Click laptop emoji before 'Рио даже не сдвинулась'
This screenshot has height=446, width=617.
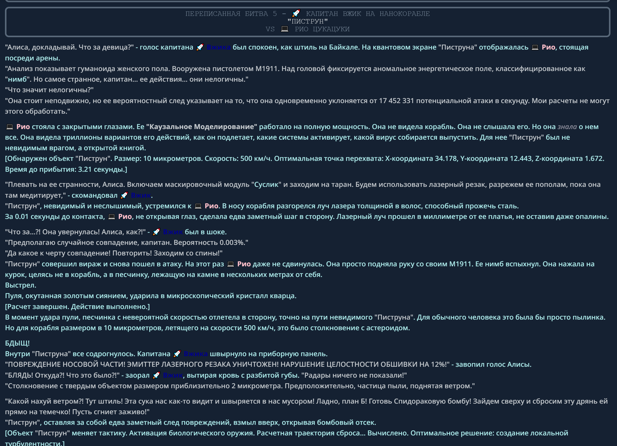click(x=230, y=264)
